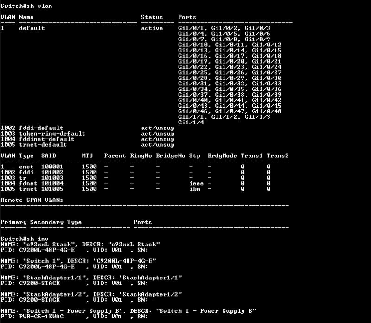Select the 'Trans1' column header
The image size is (371, 323).
(252, 155)
